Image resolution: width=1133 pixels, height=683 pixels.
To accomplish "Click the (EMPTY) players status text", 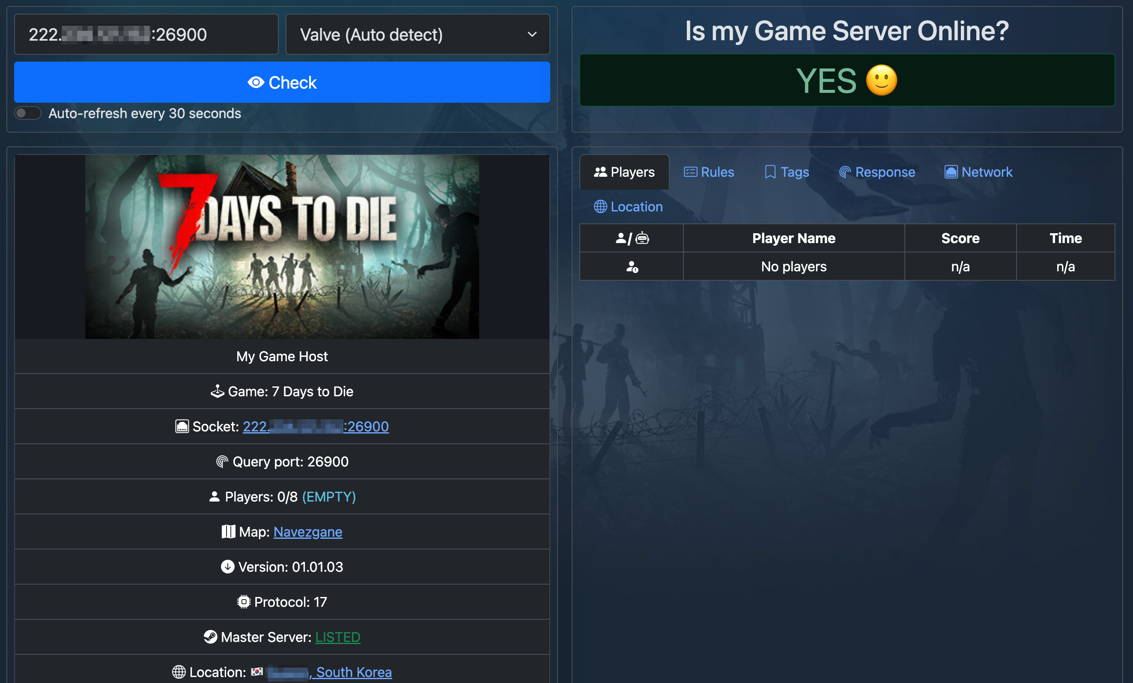I will 329,496.
